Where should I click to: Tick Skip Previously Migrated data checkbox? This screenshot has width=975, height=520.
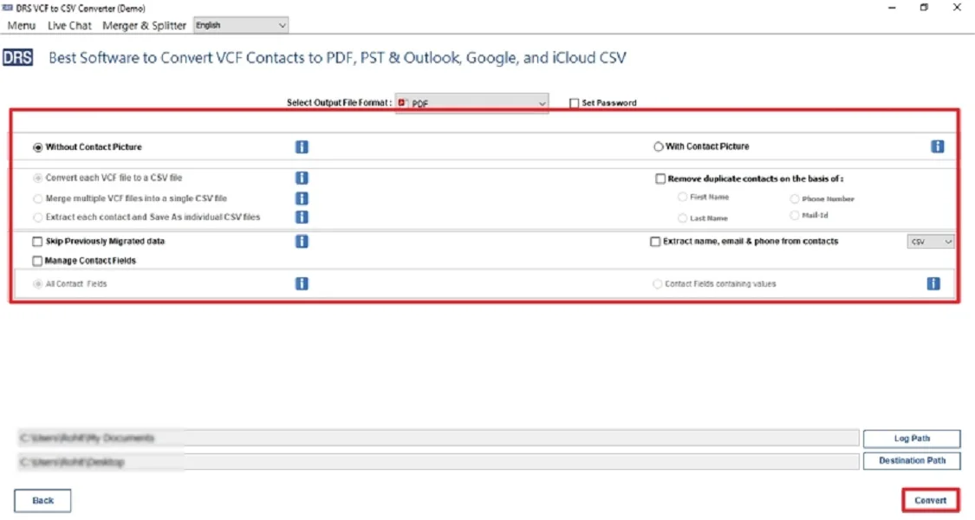pos(37,241)
